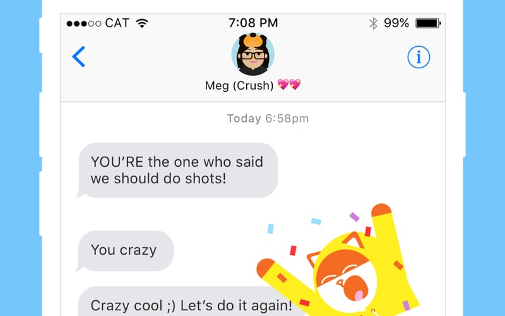Tap the battery indicator icon

click(x=428, y=23)
